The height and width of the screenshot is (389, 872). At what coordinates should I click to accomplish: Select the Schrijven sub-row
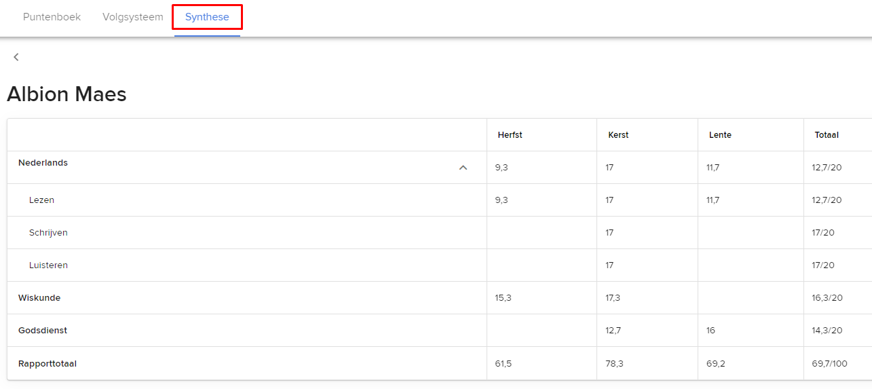pos(48,233)
